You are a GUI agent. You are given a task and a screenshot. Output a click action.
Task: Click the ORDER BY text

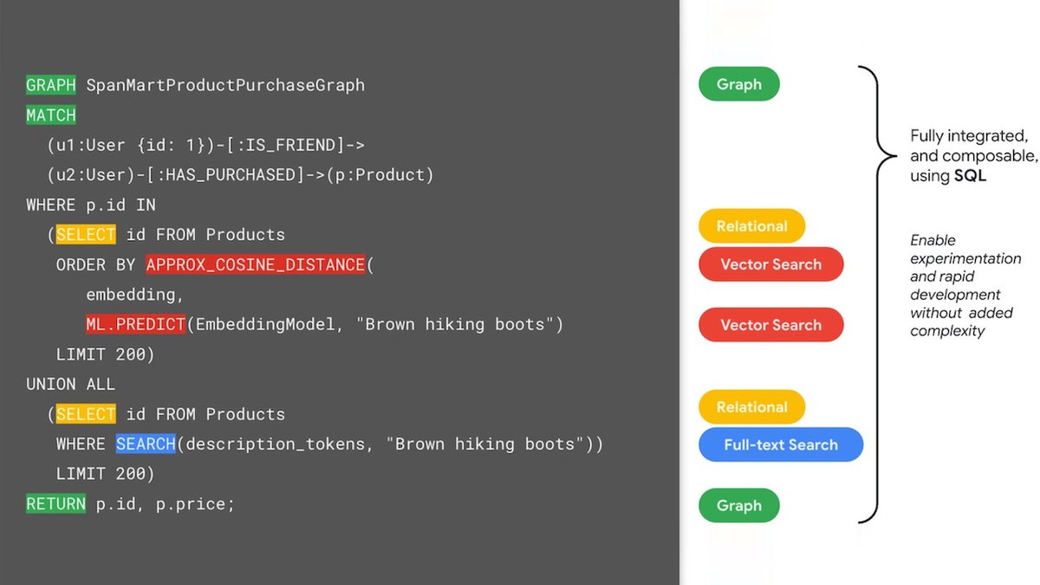click(96, 264)
